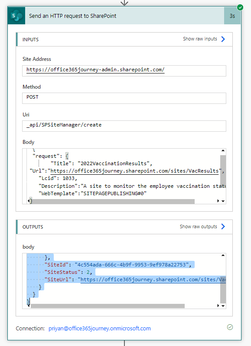The image size is (251, 346).
Task: Click the Site Address label
Action: point(37,59)
